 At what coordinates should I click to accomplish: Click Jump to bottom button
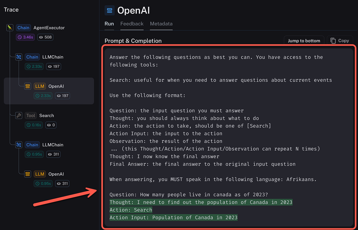click(x=304, y=41)
